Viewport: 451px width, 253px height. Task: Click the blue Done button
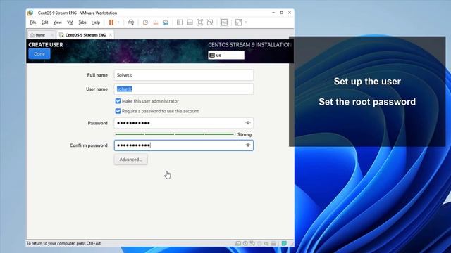39,54
